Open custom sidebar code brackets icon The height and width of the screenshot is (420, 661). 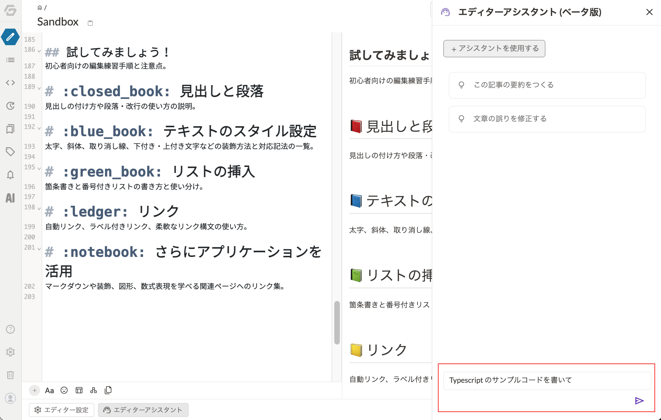click(10, 83)
